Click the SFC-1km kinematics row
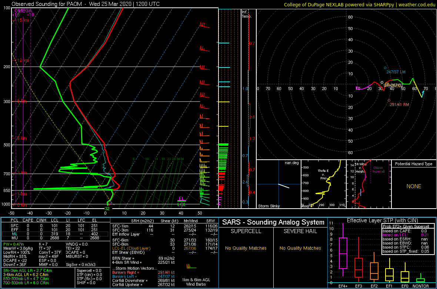This screenshot has height=289, width=437. click(164, 226)
